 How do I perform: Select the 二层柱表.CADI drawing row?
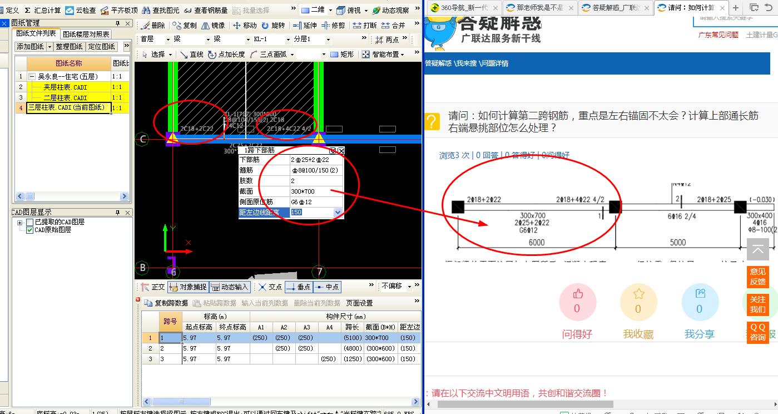pos(65,97)
